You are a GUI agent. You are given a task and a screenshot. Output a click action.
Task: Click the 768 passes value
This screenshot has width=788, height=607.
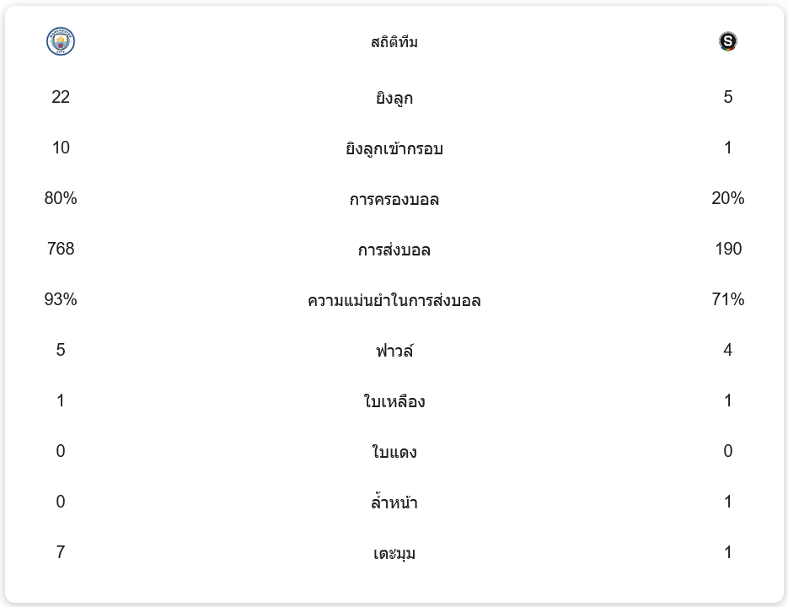click(x=61, y=249)
